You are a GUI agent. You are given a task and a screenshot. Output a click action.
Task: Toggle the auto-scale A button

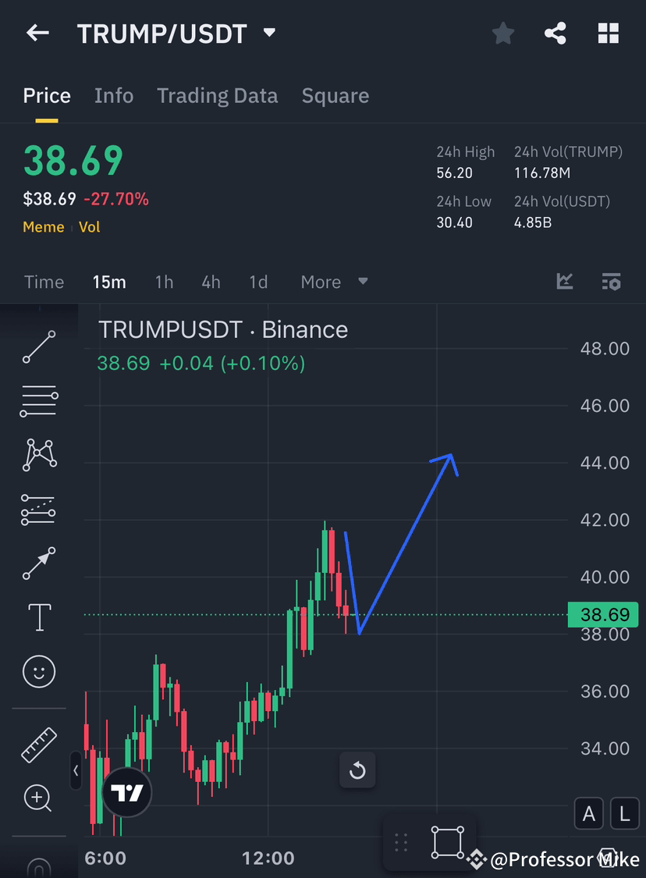click(x=589, y=813)
